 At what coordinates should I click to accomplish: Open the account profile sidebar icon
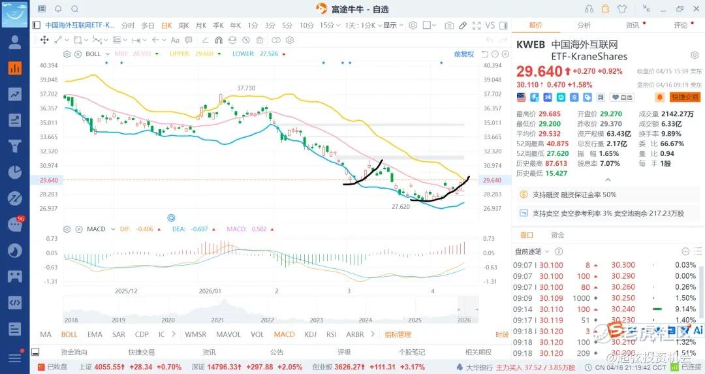point(15,42)
